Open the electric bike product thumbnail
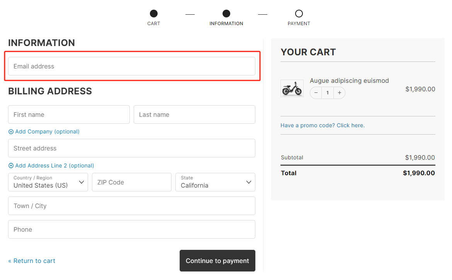452x280 pixels. (292, 88)
